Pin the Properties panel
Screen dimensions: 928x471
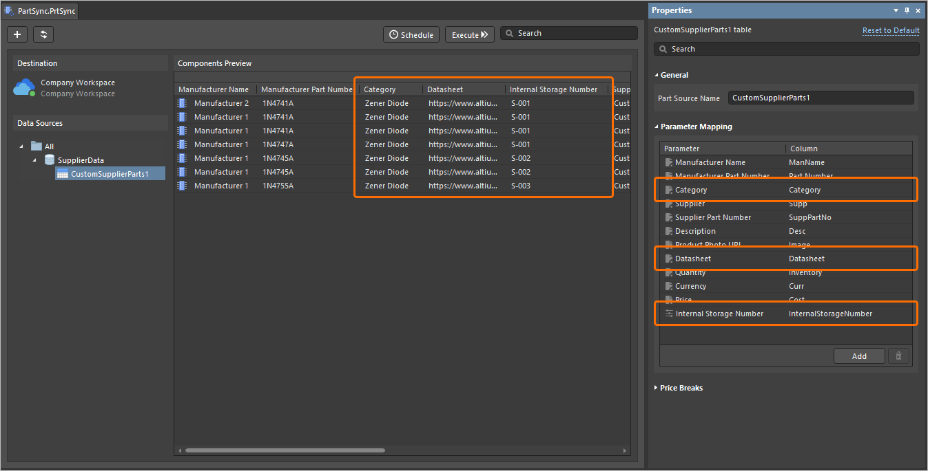[x=907, y=10]
